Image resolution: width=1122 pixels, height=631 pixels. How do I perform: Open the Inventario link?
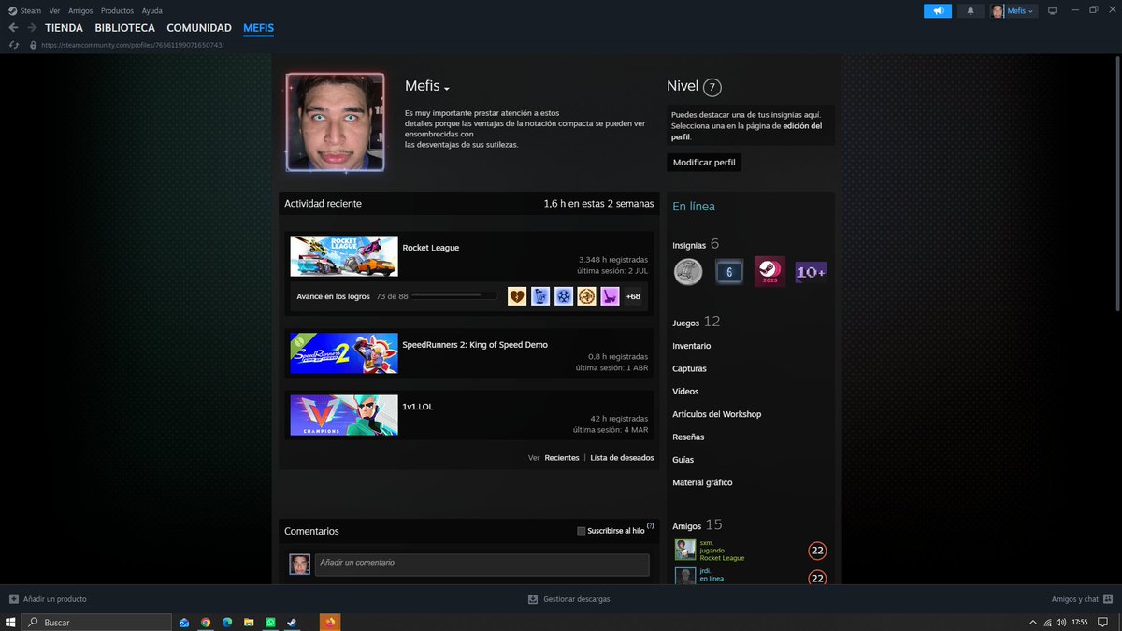pyautogui.click(x=691, y=346)
